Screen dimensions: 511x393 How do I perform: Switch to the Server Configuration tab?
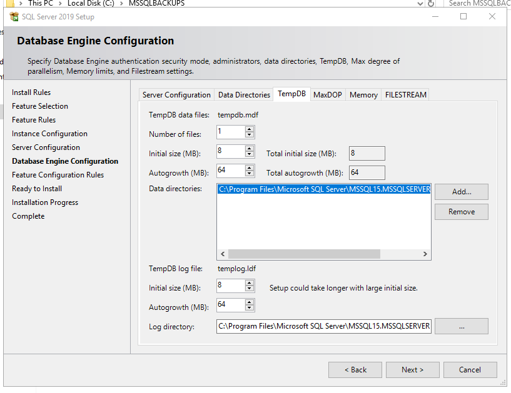pyautogui.click(x=176, y=95)
